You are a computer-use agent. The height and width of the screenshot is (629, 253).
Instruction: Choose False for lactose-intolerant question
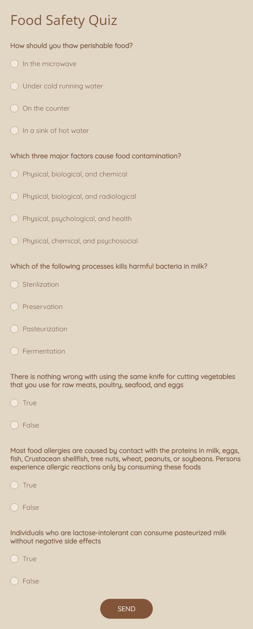tap(14, 581)
